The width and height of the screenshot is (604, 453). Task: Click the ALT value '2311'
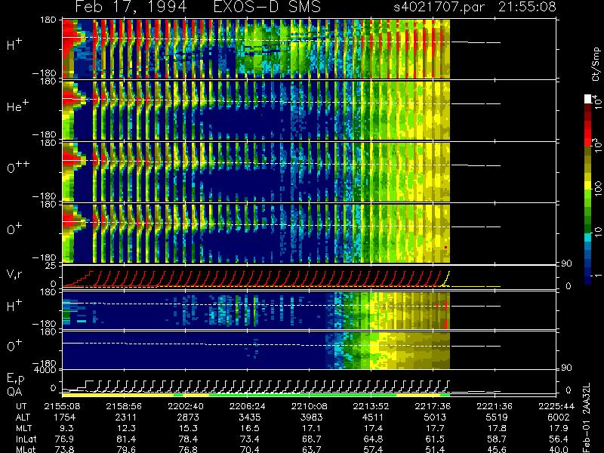tap(126, 418)
